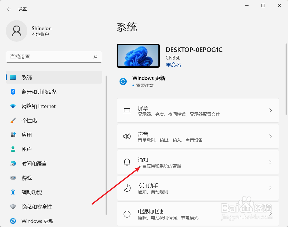Click the Bluetooth icon in the sidebar
288x227 pixels.
[x=13, y=92]
